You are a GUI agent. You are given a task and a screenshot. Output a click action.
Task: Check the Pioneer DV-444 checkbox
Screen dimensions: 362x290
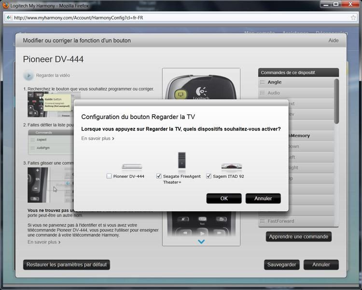click(109, 176)
